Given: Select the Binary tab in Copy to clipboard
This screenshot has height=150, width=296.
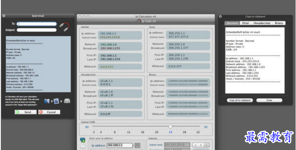Looking at the screenshot, I should (x=279, y=23).
